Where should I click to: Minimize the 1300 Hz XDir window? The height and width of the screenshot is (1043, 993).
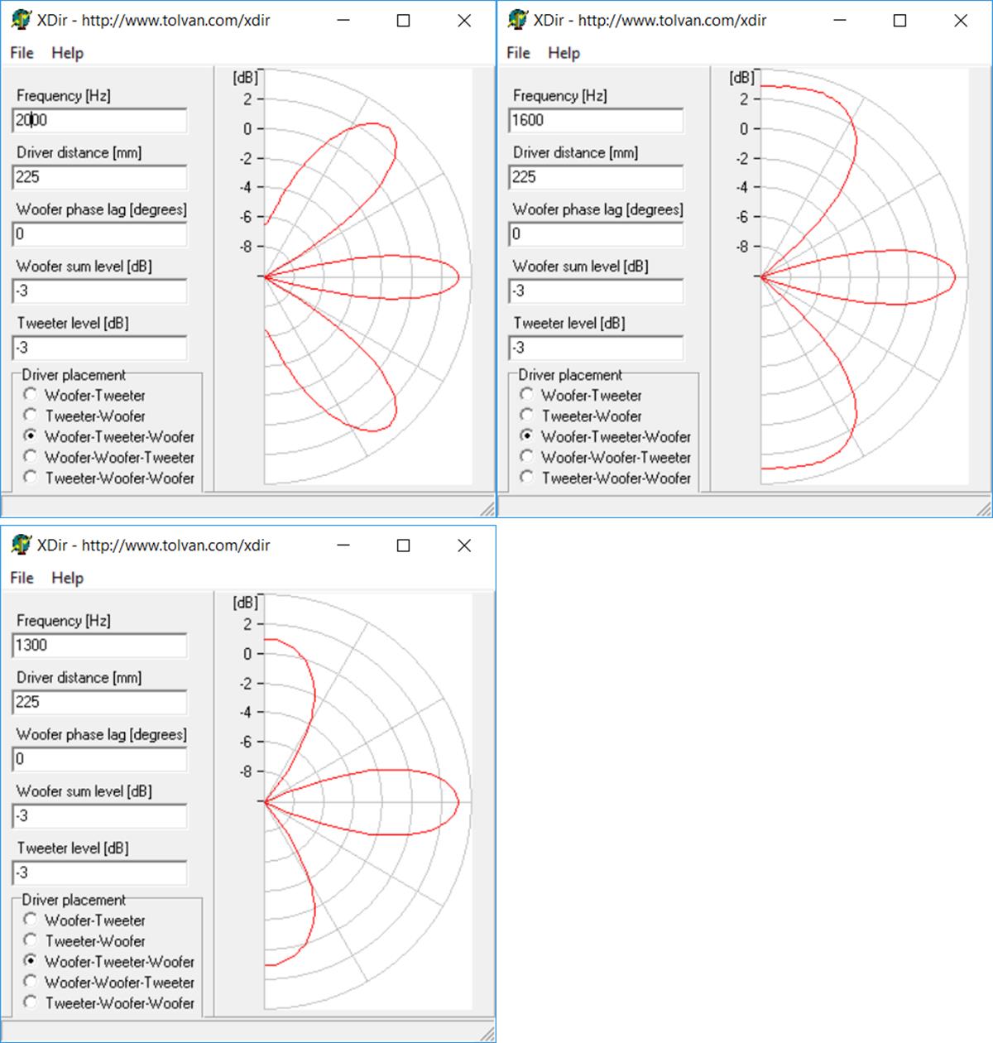[343, 546]
